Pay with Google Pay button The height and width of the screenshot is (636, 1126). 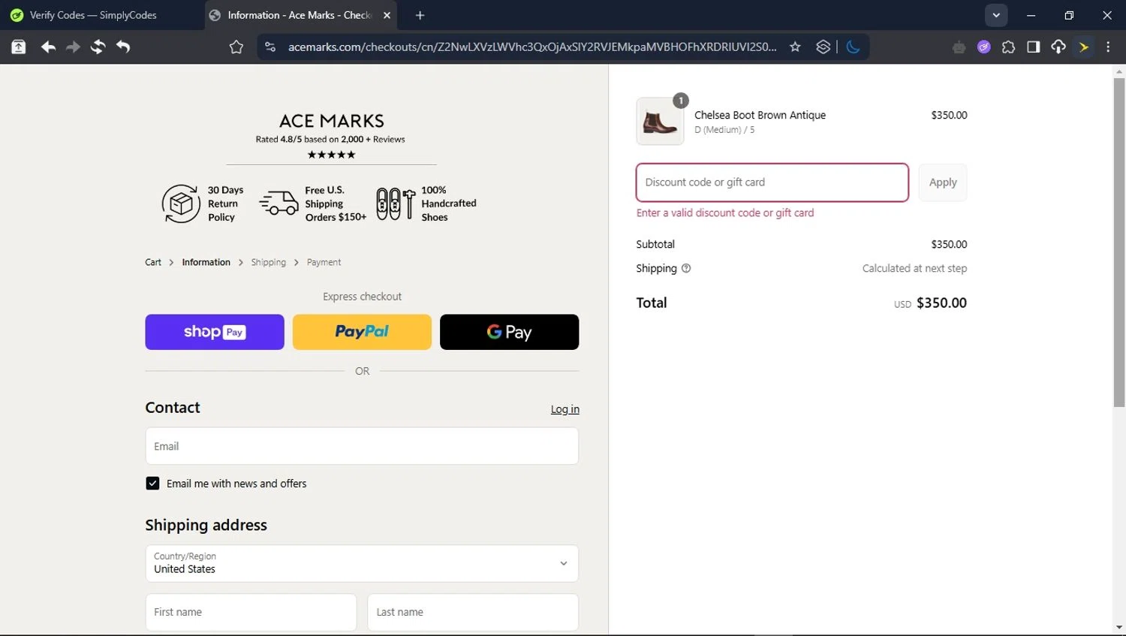pyautogui.click(x=510, y=332)
